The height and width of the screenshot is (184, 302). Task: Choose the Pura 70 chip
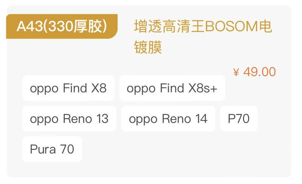[52, 149]
